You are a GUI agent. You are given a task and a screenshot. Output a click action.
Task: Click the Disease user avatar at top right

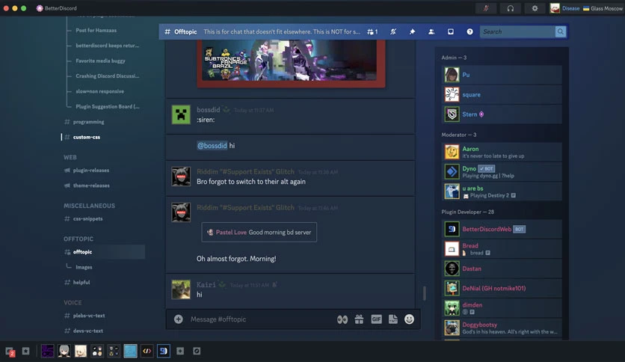555,8
